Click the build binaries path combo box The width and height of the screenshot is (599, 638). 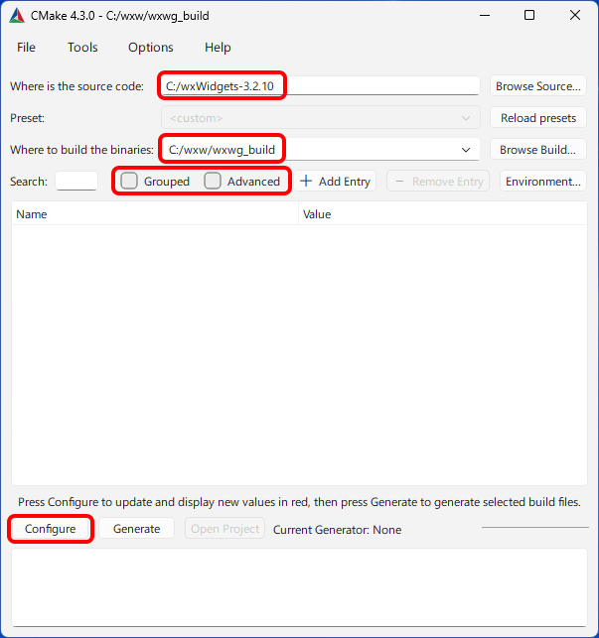pyautogui.click(x=320, y=149)
